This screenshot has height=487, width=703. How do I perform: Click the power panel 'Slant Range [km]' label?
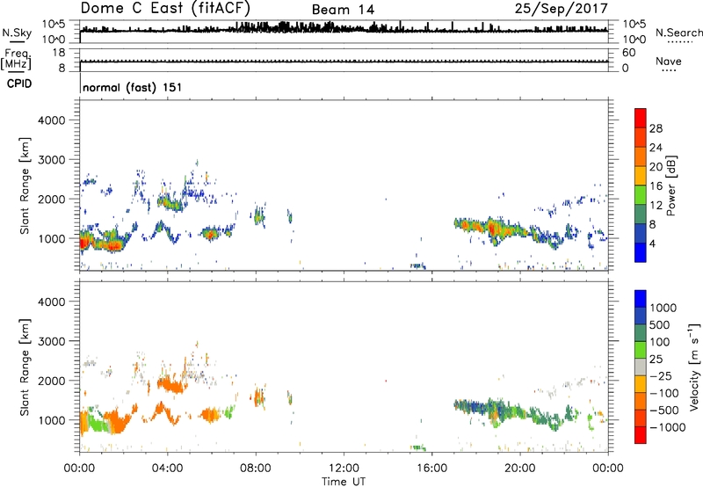pyautogui.click(x=25, y=185)
